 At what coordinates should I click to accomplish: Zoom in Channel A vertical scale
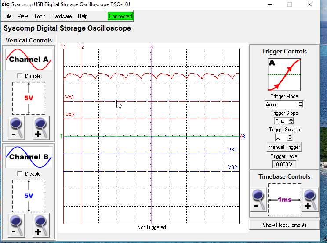coord(41,128)
